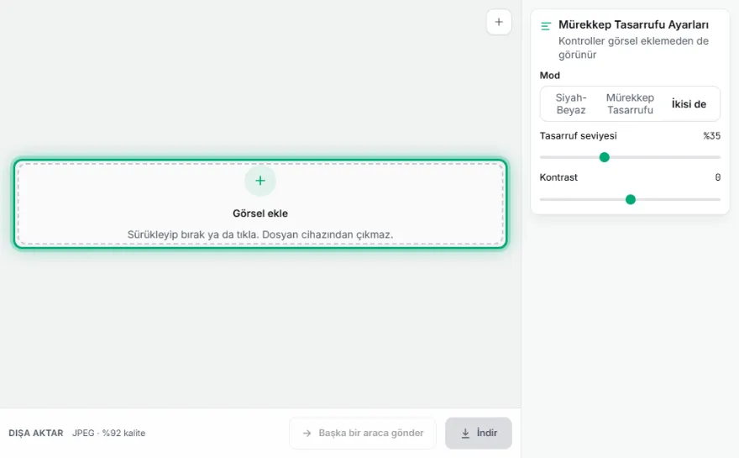Image resolution: width=739 pixels, height=458 pixels.
Task: Click the DIŞA AKTAR label
Action: click(x=36, y=433)
